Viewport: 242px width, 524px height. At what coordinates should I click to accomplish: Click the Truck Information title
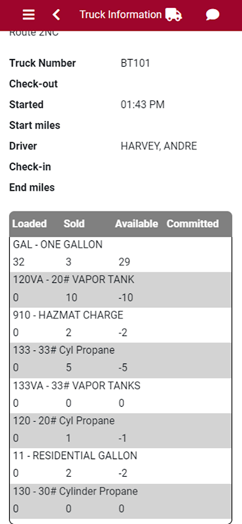(120, 14)
